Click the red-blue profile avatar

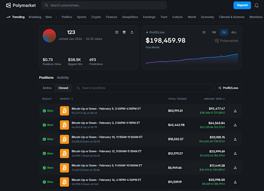click(49, 36)
